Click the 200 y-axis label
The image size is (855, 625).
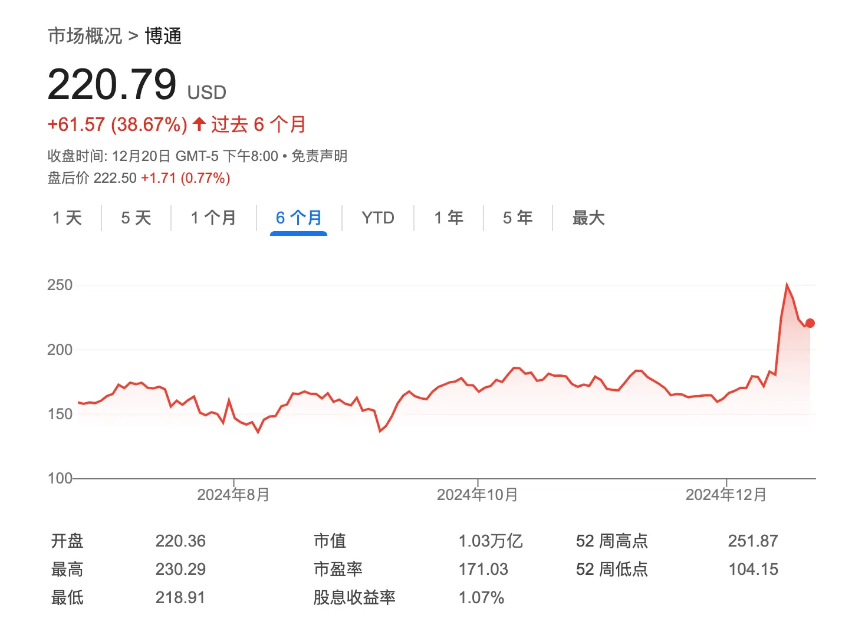(60, 350)
